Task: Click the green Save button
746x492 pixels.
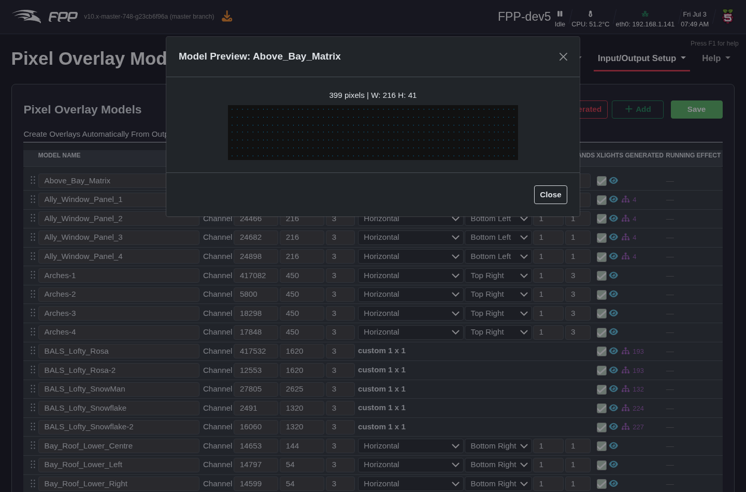Action: coord(696,109)
